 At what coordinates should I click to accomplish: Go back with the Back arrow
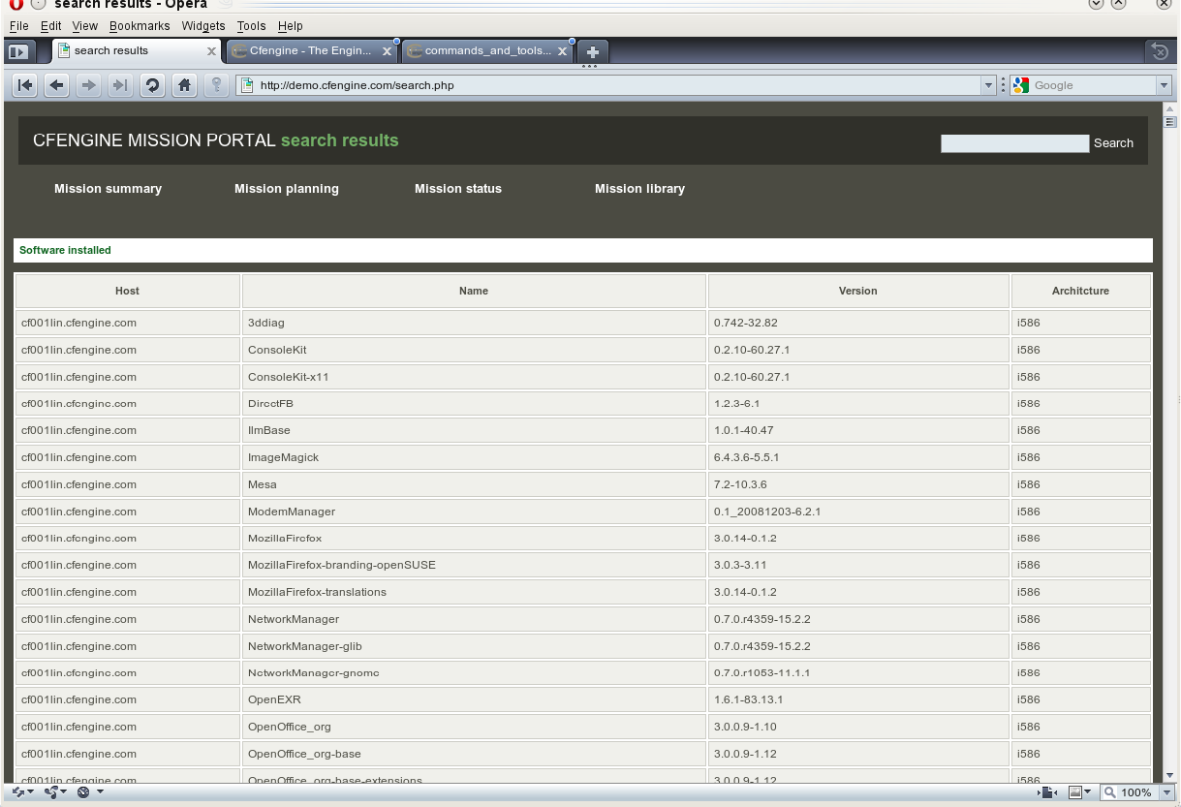tap(57, 85)
